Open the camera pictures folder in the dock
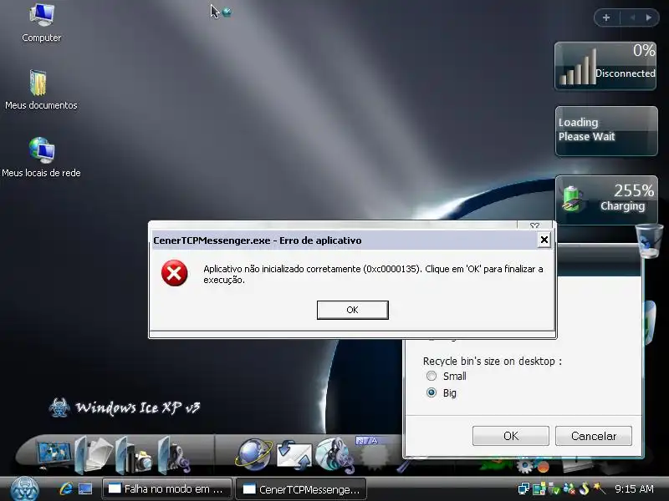Screen dimensions: 669x501 [x=134, y=455]
